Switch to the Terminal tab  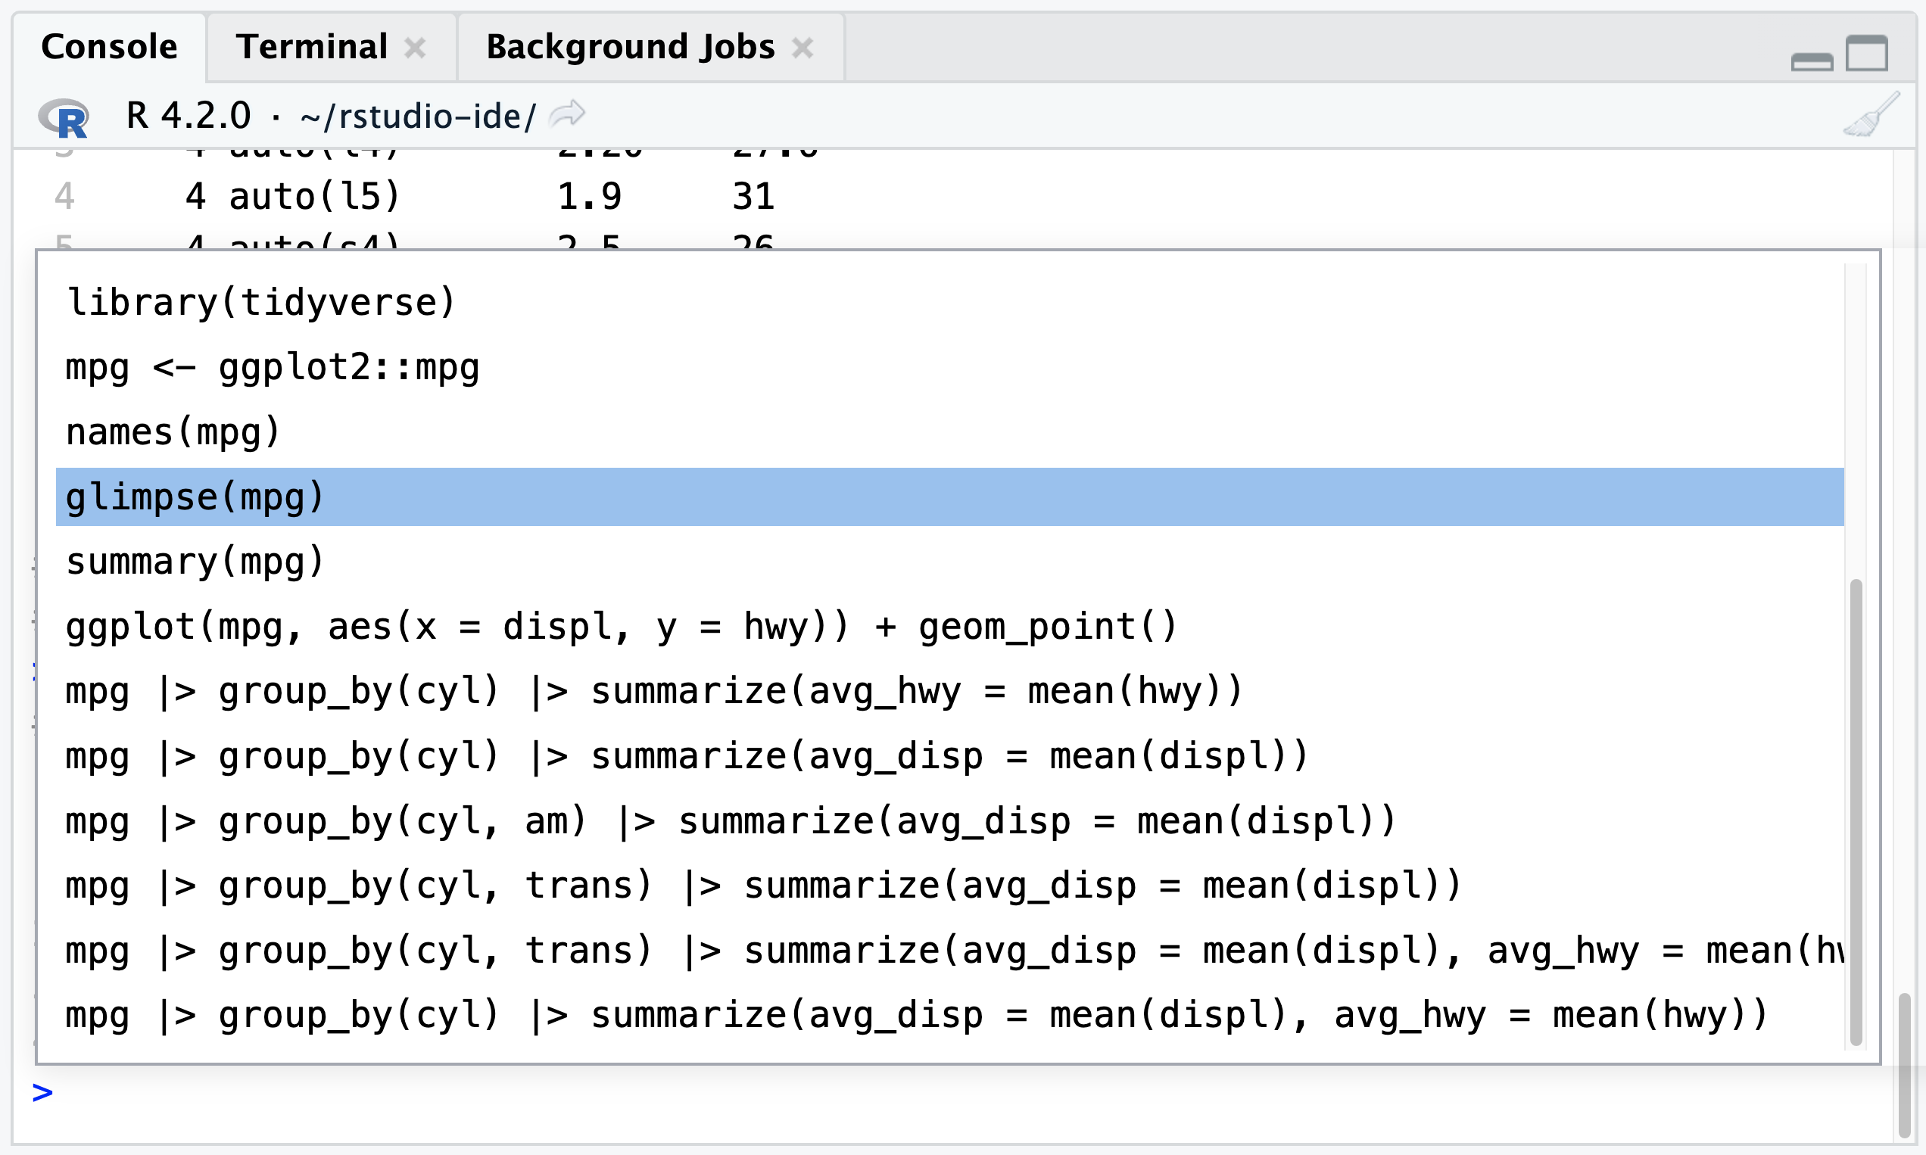311,47
